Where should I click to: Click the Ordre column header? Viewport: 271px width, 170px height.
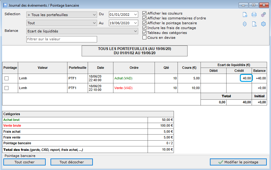click(x=134, y=68)
